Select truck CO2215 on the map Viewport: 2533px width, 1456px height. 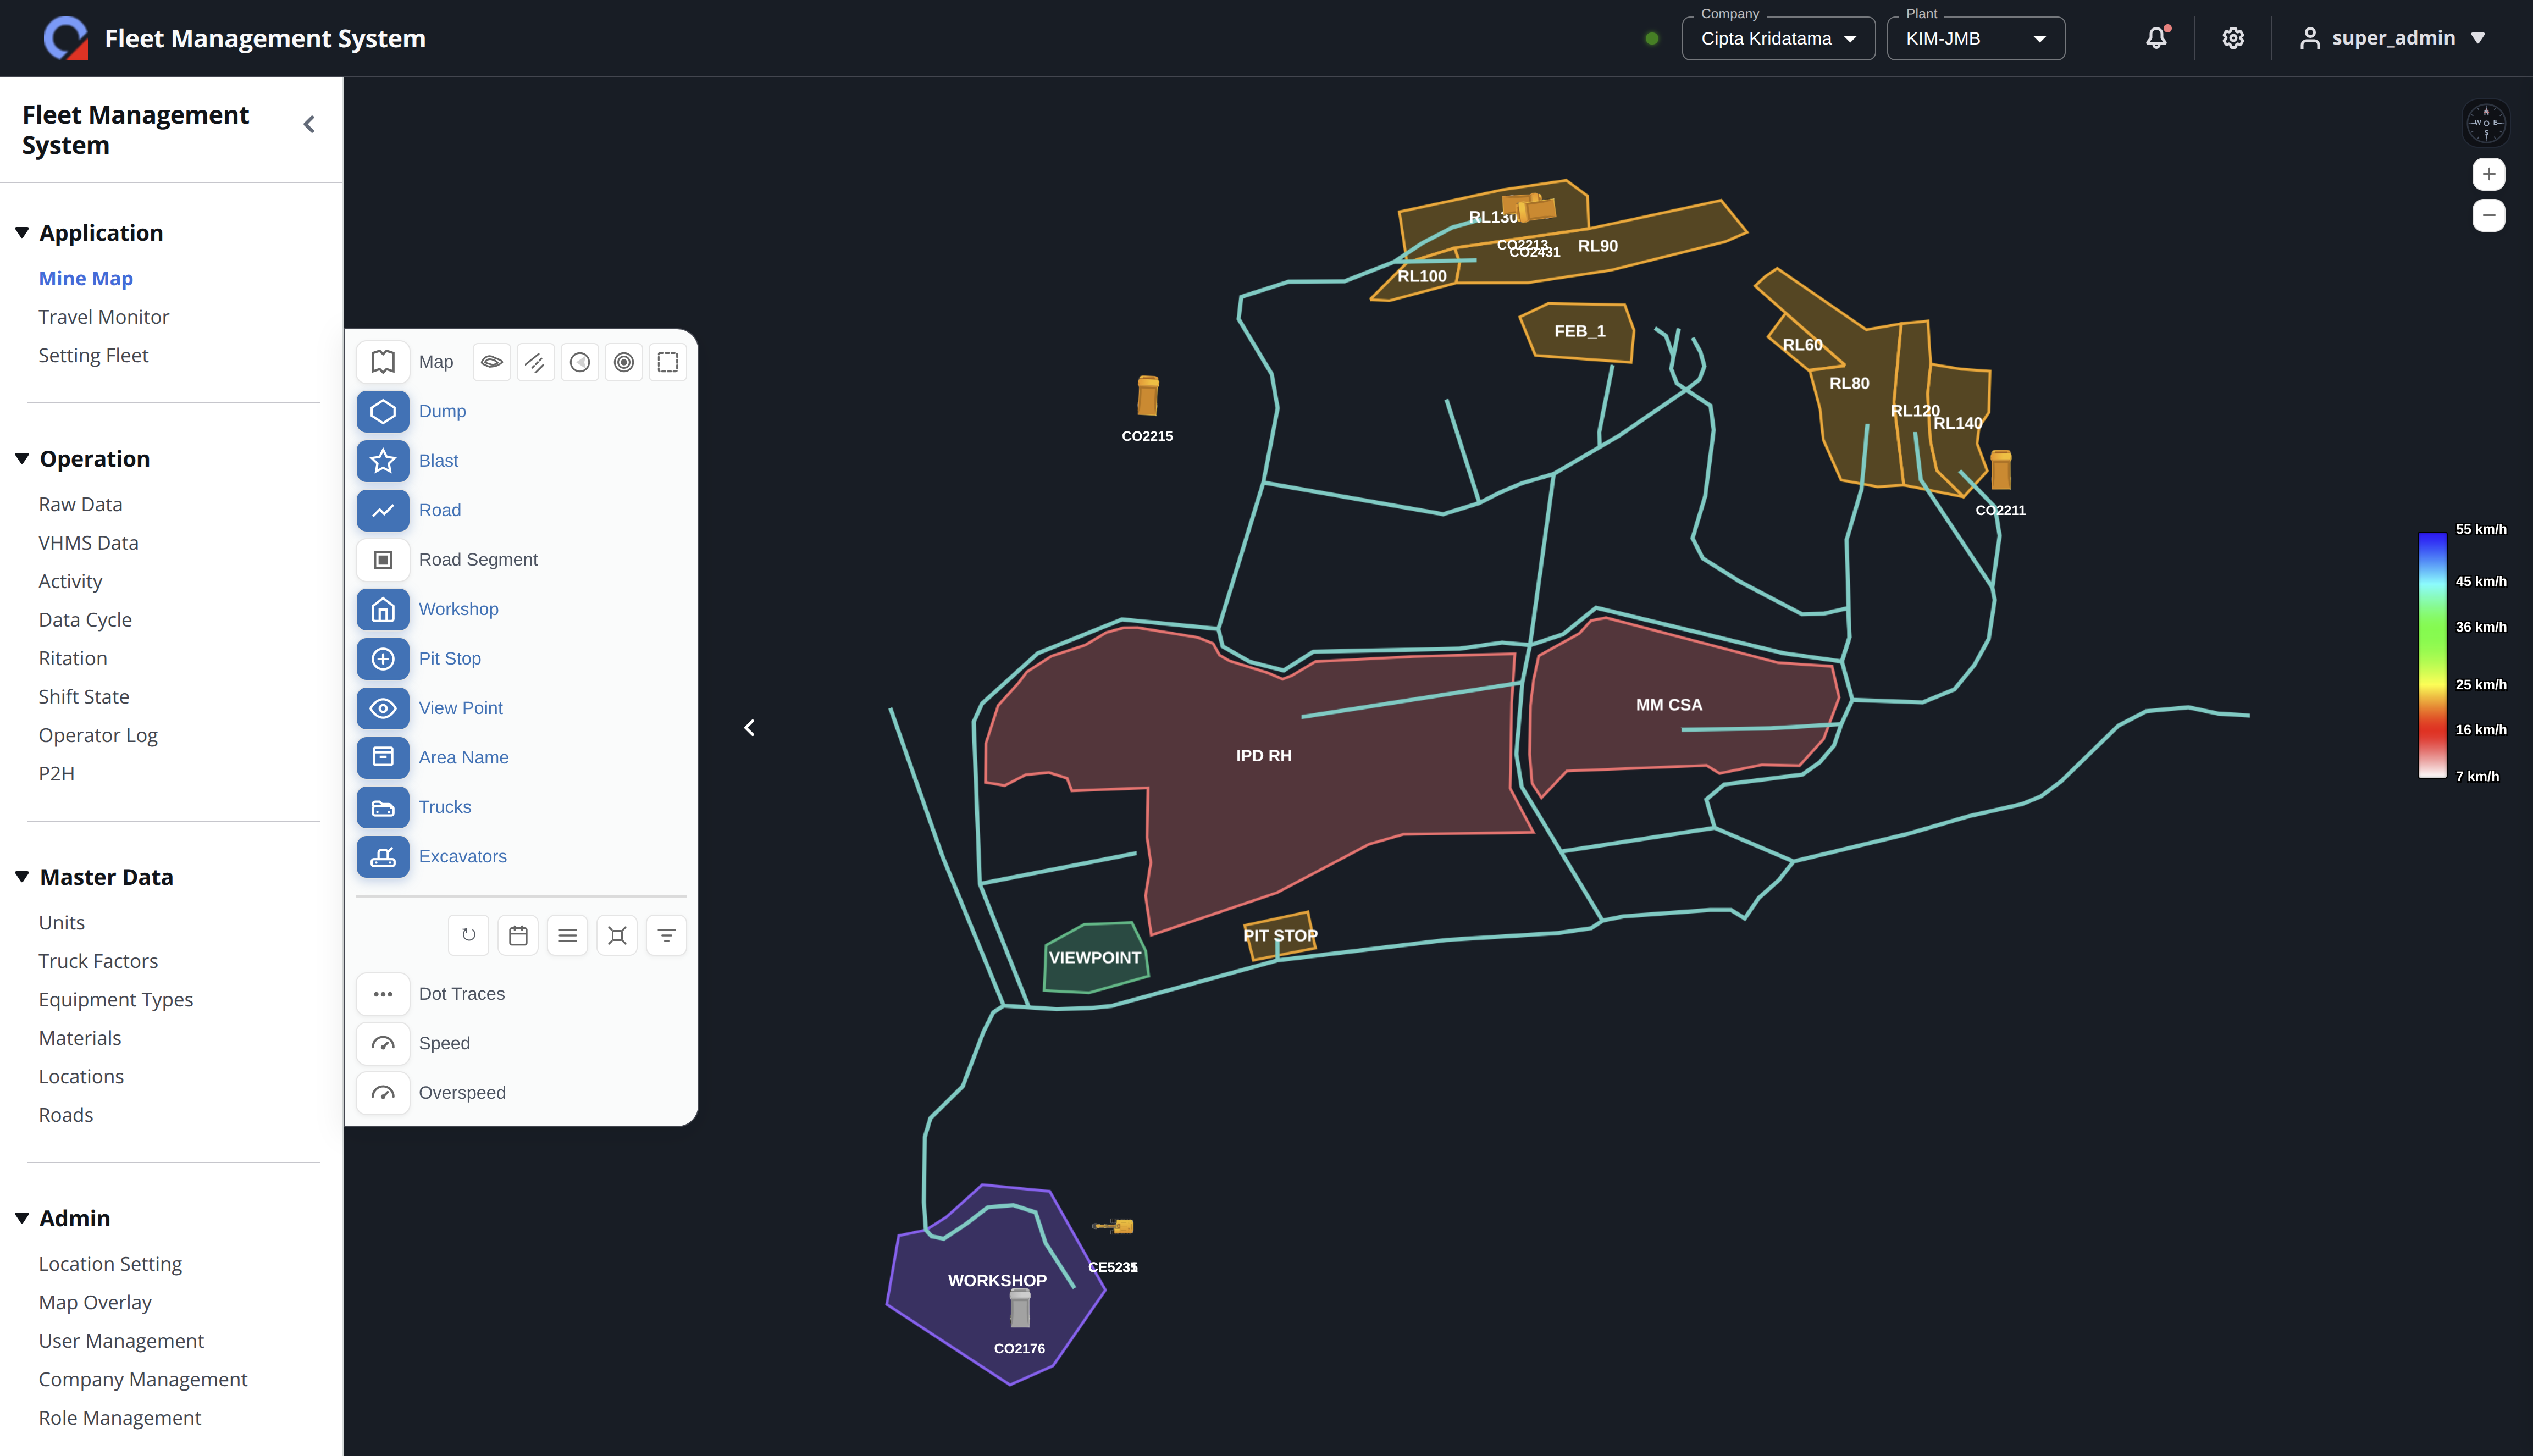pyautogui.click(x=1147, y=396)
